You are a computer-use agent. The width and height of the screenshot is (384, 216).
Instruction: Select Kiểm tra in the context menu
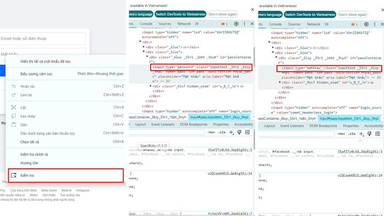(66, 175)
